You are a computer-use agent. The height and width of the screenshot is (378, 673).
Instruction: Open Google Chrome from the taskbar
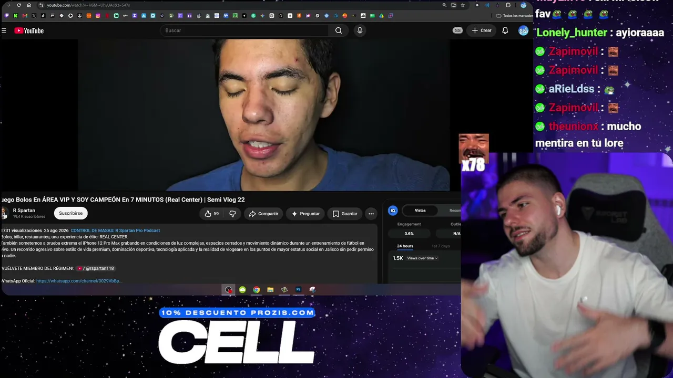[256, 290]
